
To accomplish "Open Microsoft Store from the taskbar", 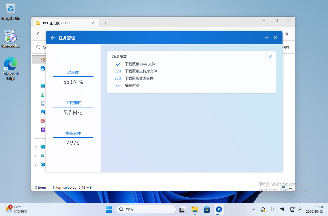I will pyautogui.click(x=207, y=209).
